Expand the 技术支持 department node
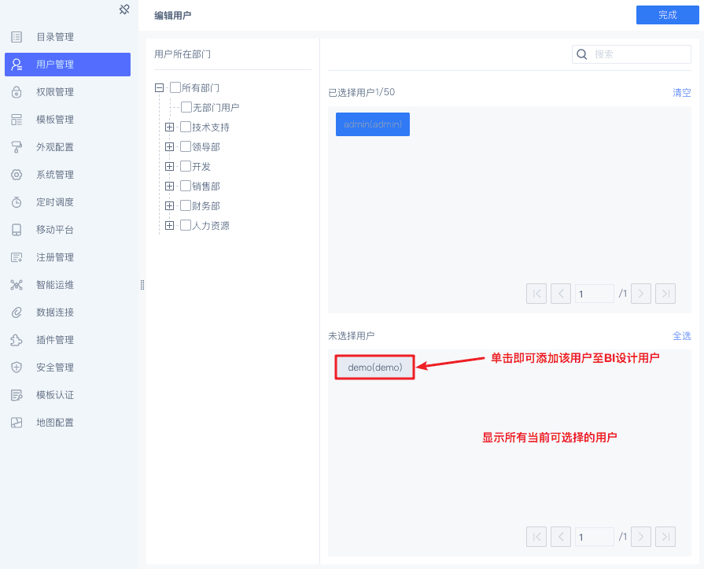Screen dimensions: 704x569 tap(169, 127)
